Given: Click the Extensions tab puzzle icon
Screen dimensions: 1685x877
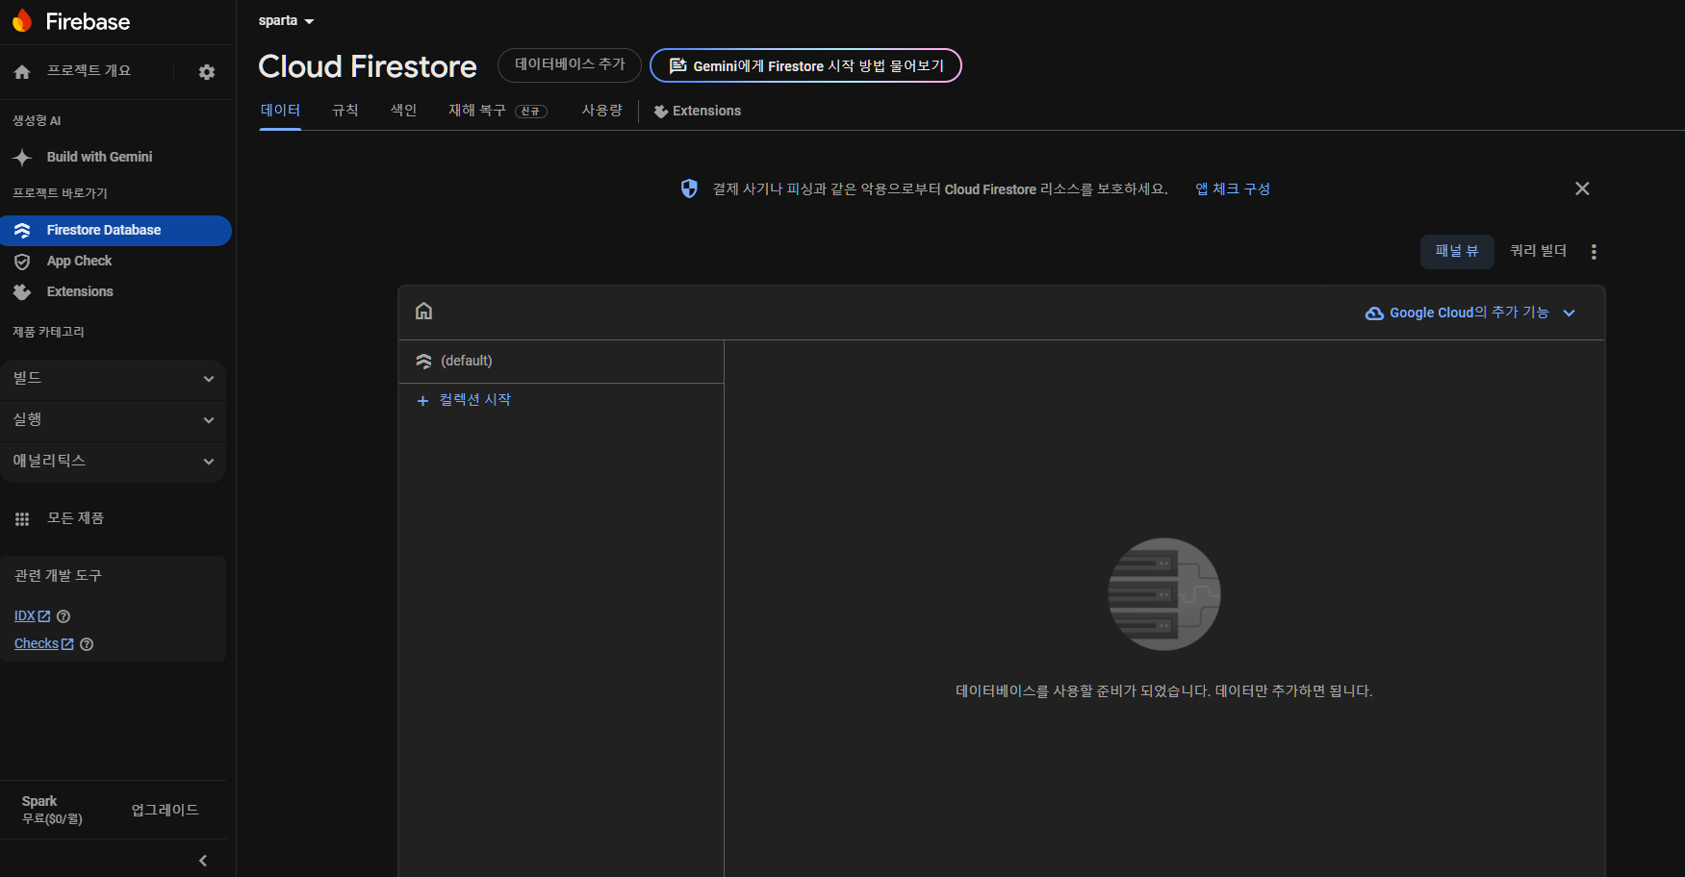Looking at the screenshot, I should click(x=661, y=112).
